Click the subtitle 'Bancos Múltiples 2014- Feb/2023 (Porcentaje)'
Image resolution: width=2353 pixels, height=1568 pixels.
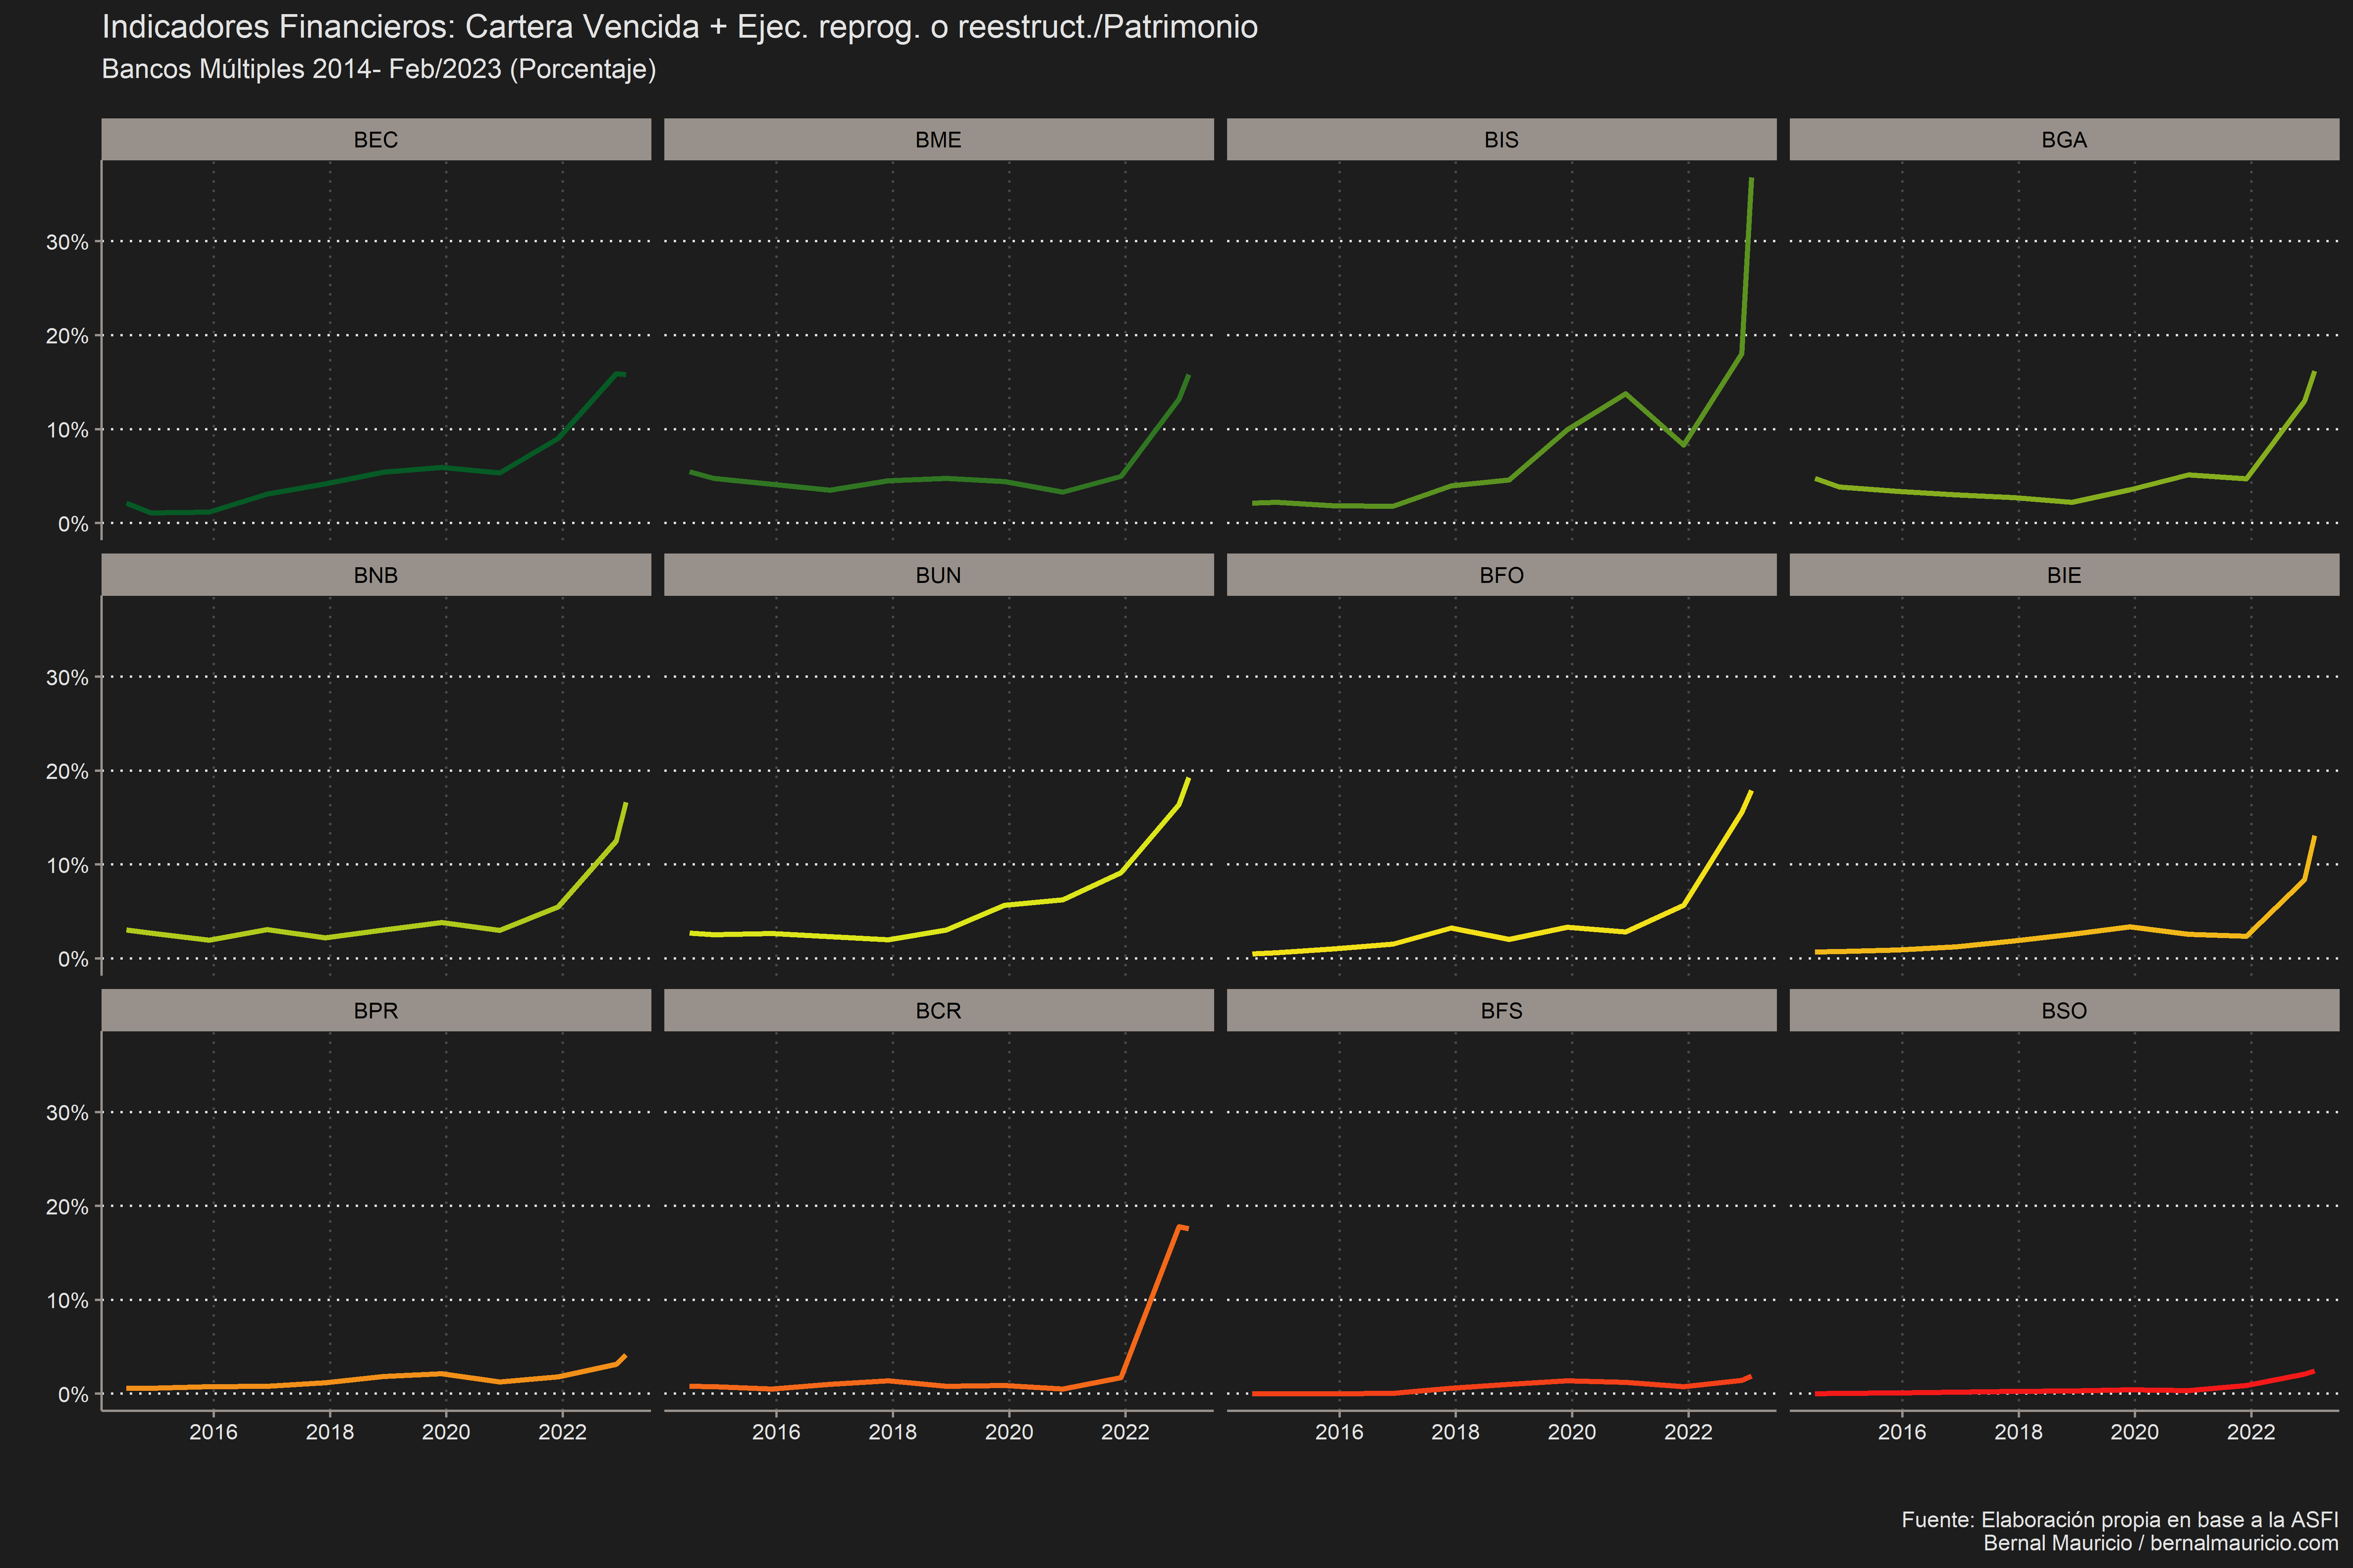pos(379,69)
